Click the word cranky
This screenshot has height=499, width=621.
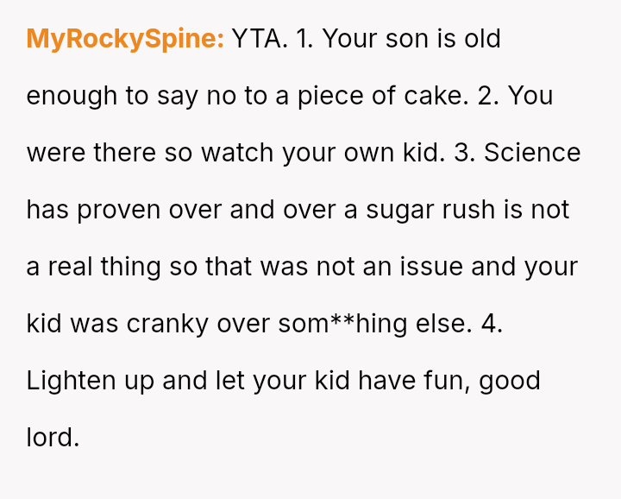[167, 325]
